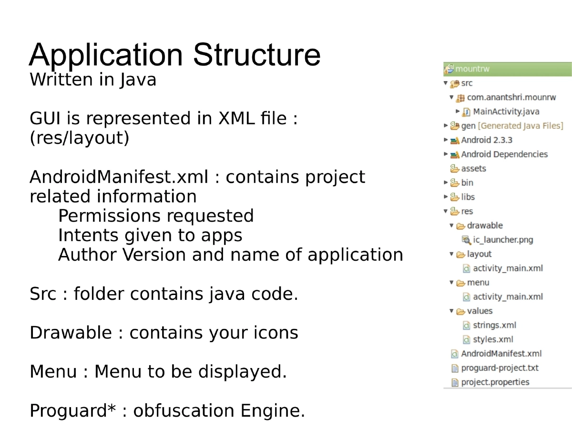Viewport: 572px width, 429px height.
Task: Click the mountrw project icon
Action: point(449,69)
